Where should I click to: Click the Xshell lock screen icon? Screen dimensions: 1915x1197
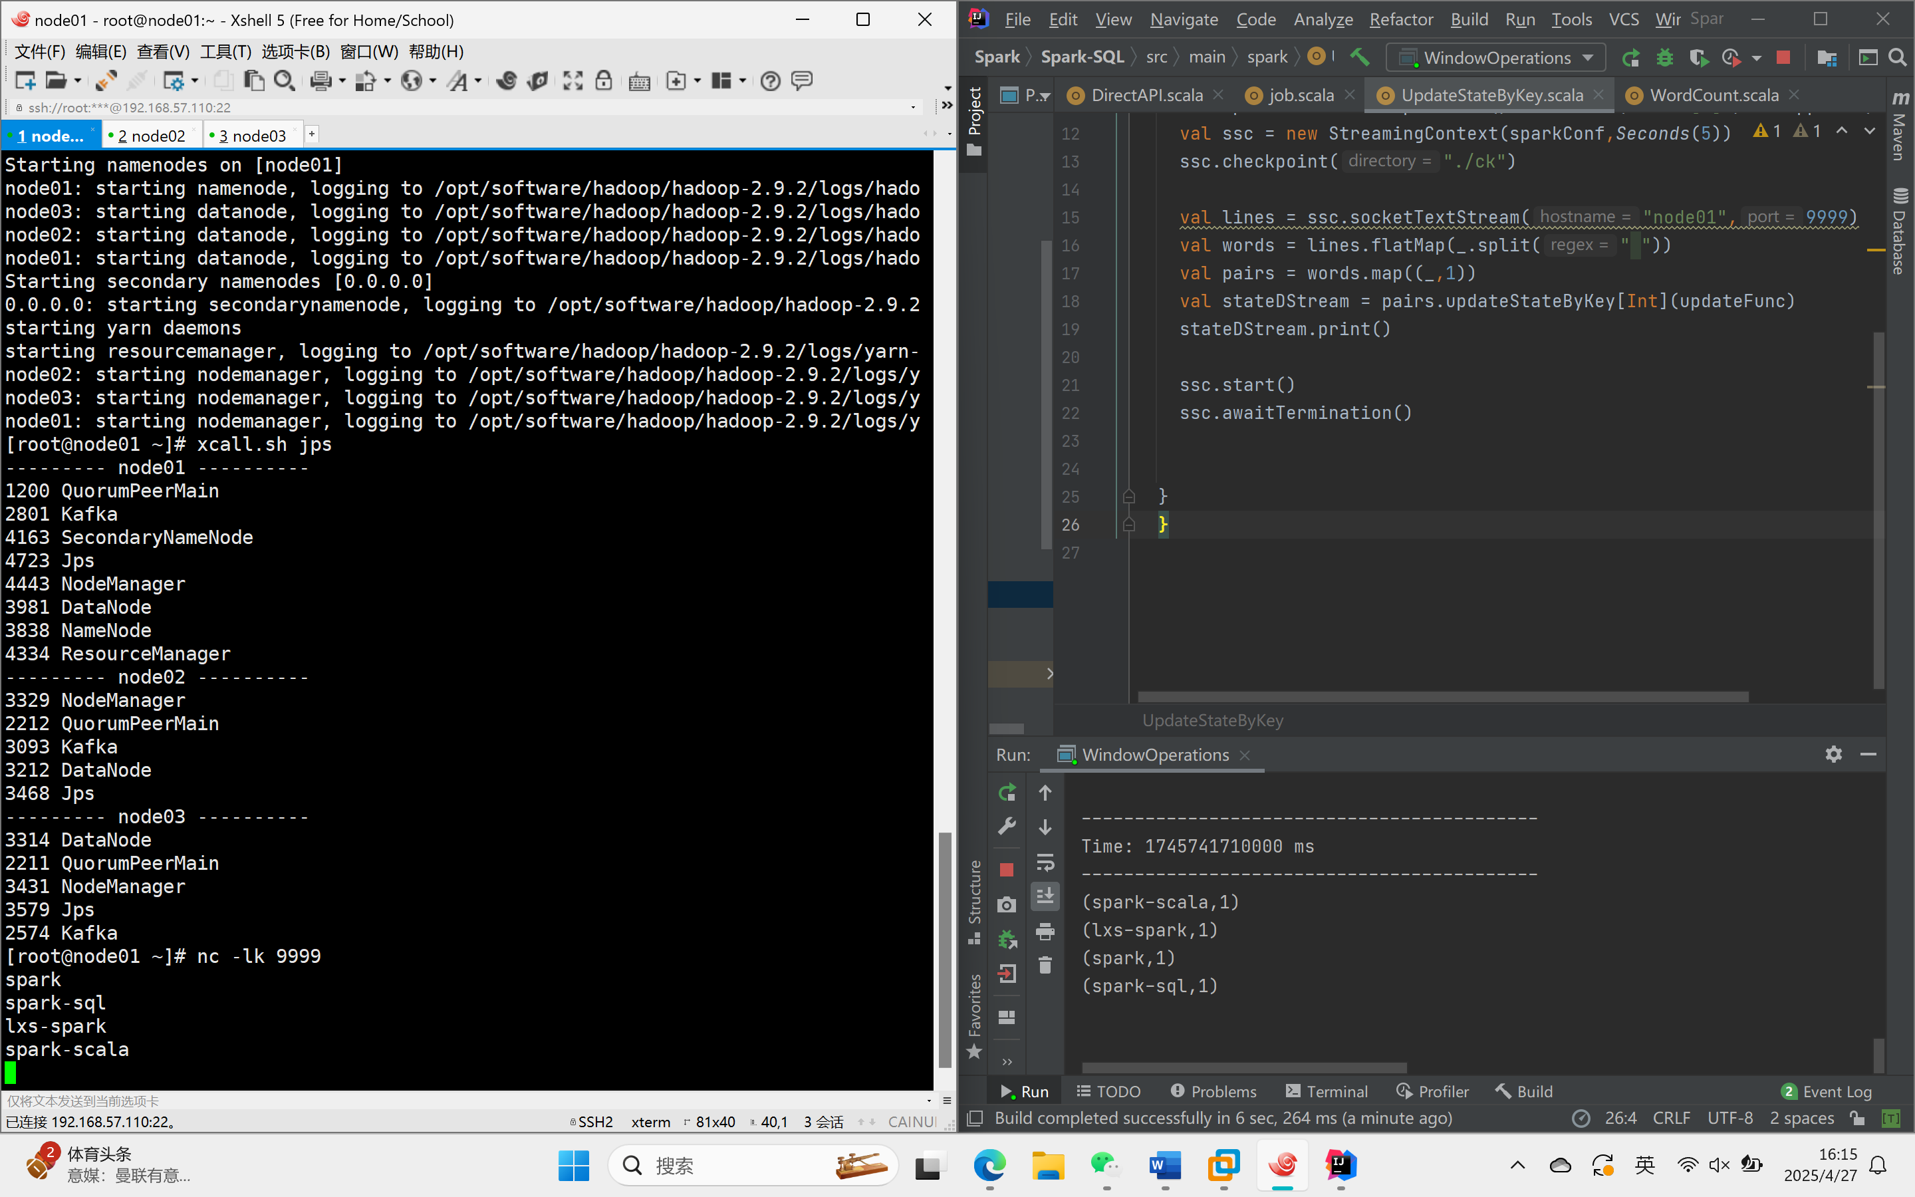(x=604, y=80)
